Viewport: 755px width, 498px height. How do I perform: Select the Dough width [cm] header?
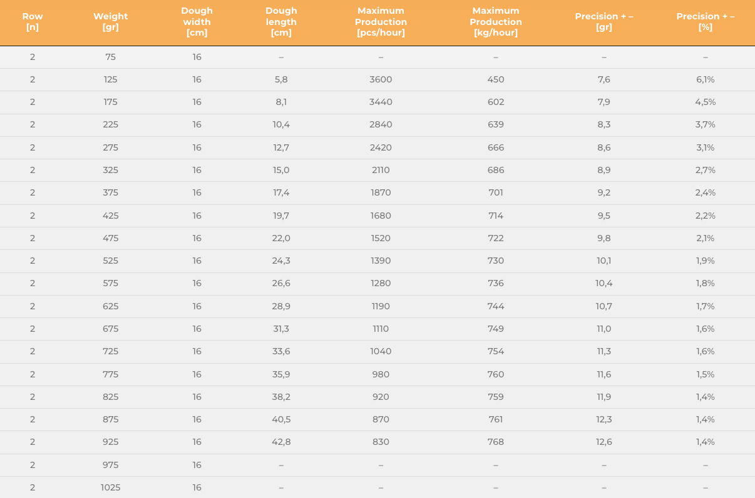click(x=197, y=22)
